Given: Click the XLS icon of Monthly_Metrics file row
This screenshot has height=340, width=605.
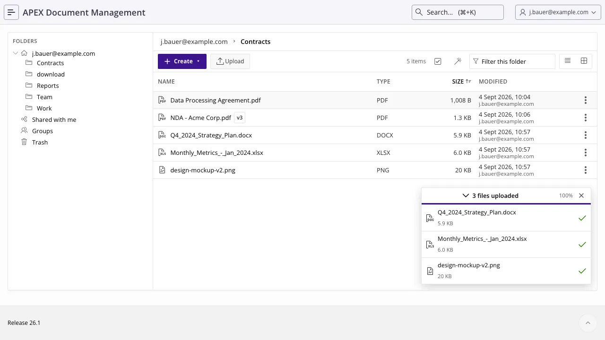Looking at the screenshot, I should click(x=162, y=153).
